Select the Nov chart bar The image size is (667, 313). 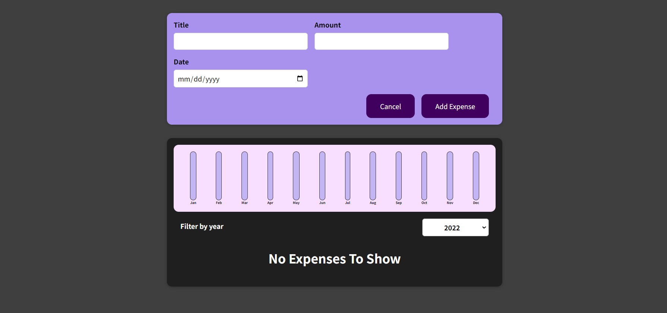point(450,176)
